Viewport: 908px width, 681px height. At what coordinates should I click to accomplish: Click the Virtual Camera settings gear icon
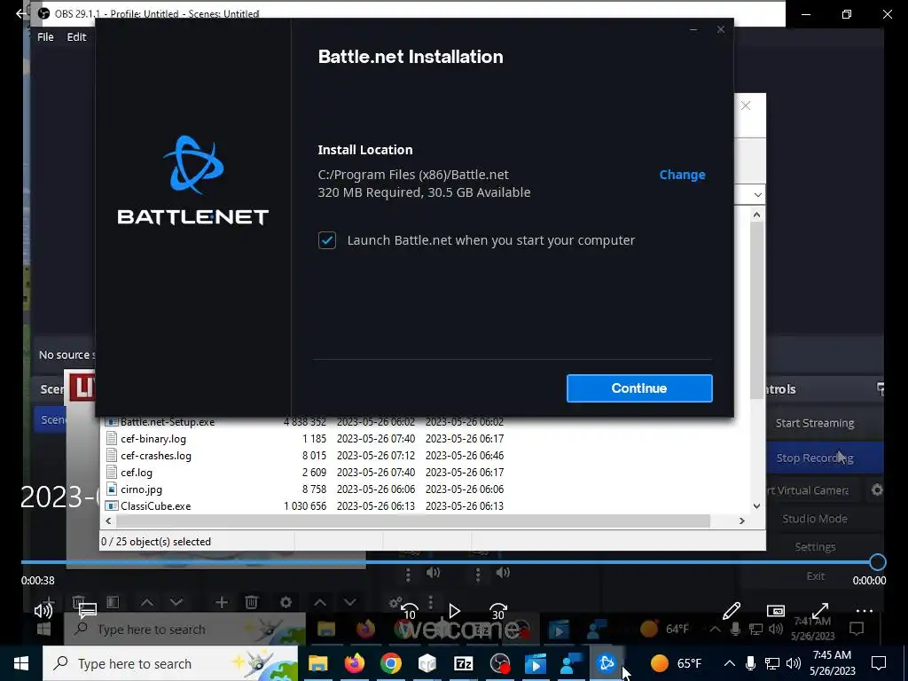point(877,490)
